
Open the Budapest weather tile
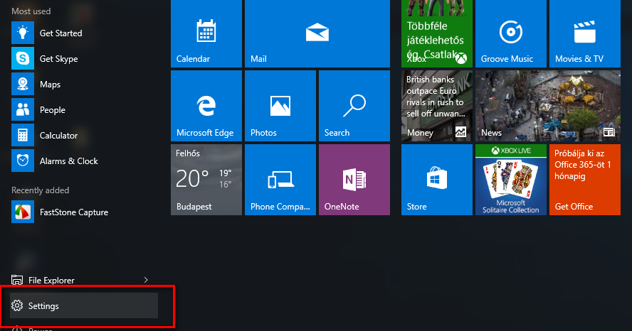point(206,180)
